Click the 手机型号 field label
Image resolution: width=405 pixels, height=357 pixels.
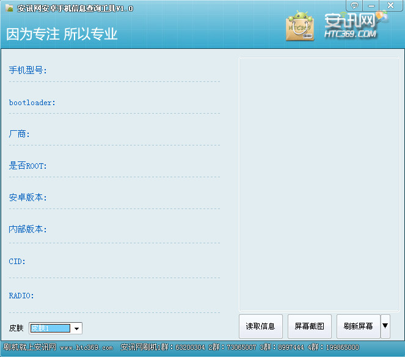[28, 70]
